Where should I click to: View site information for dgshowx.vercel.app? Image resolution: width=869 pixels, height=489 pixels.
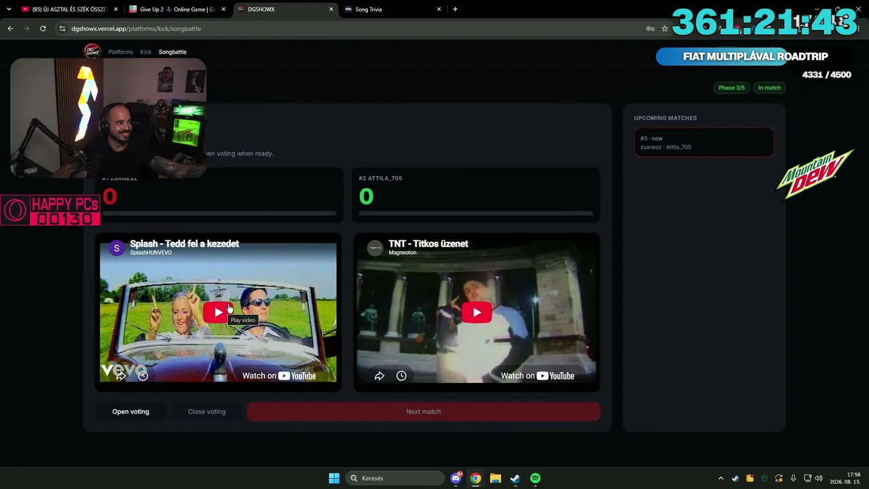tap(62, 29)
